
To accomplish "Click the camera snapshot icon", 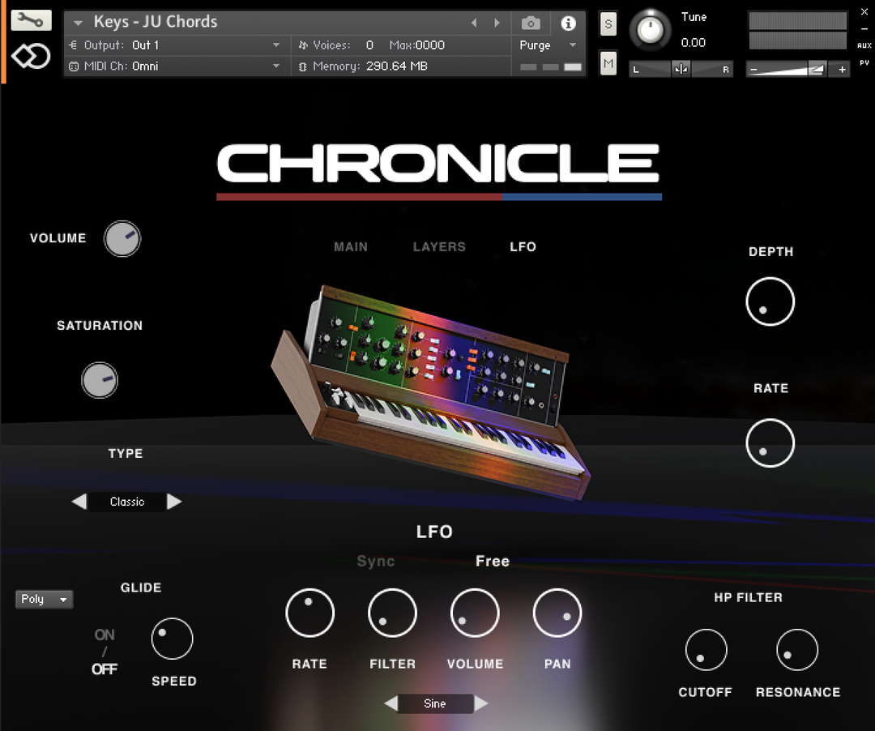I will click(531, 23).
